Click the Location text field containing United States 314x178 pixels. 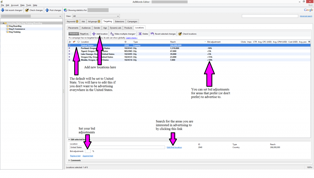(117, 147)
